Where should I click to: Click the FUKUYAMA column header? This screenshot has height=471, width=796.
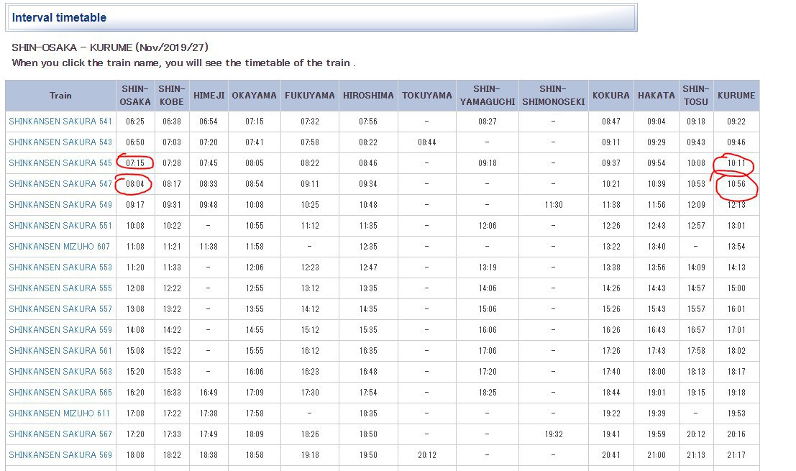click(310, 96)
